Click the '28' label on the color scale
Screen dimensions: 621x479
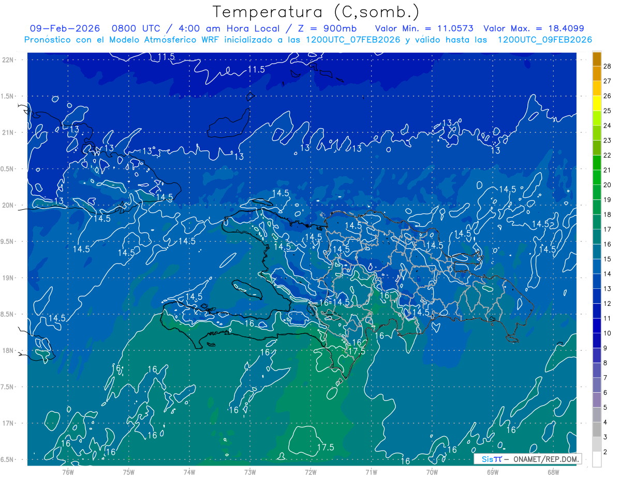[x=607, y=66]
